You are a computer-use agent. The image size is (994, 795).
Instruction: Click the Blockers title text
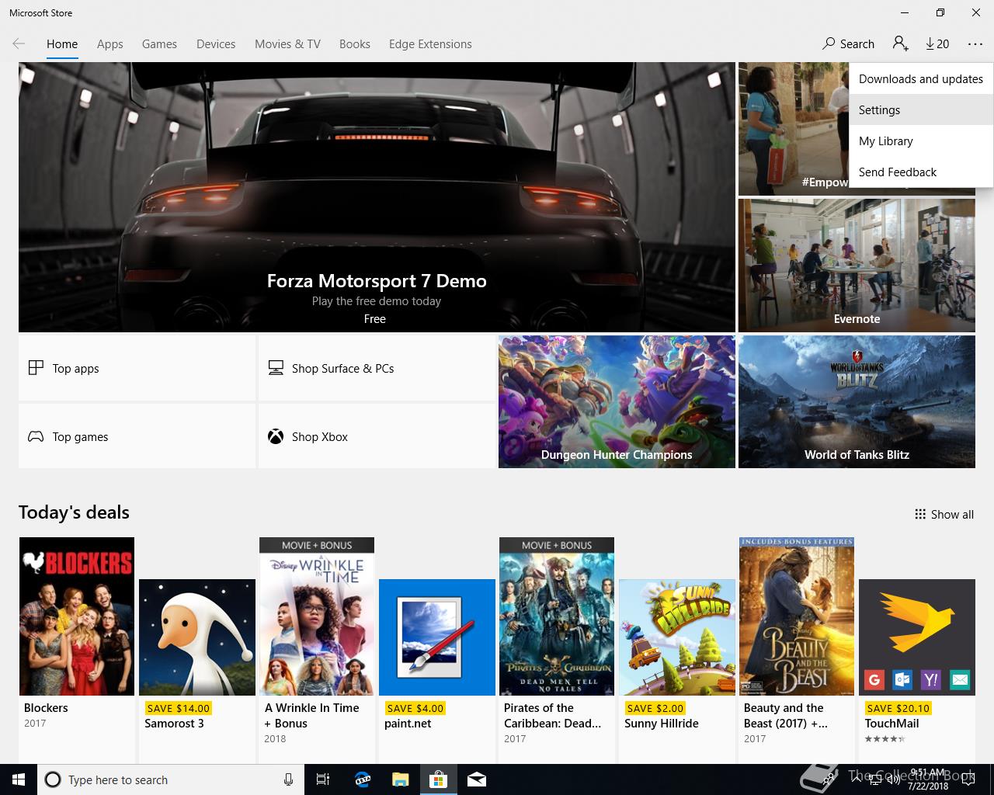point(46,708)
